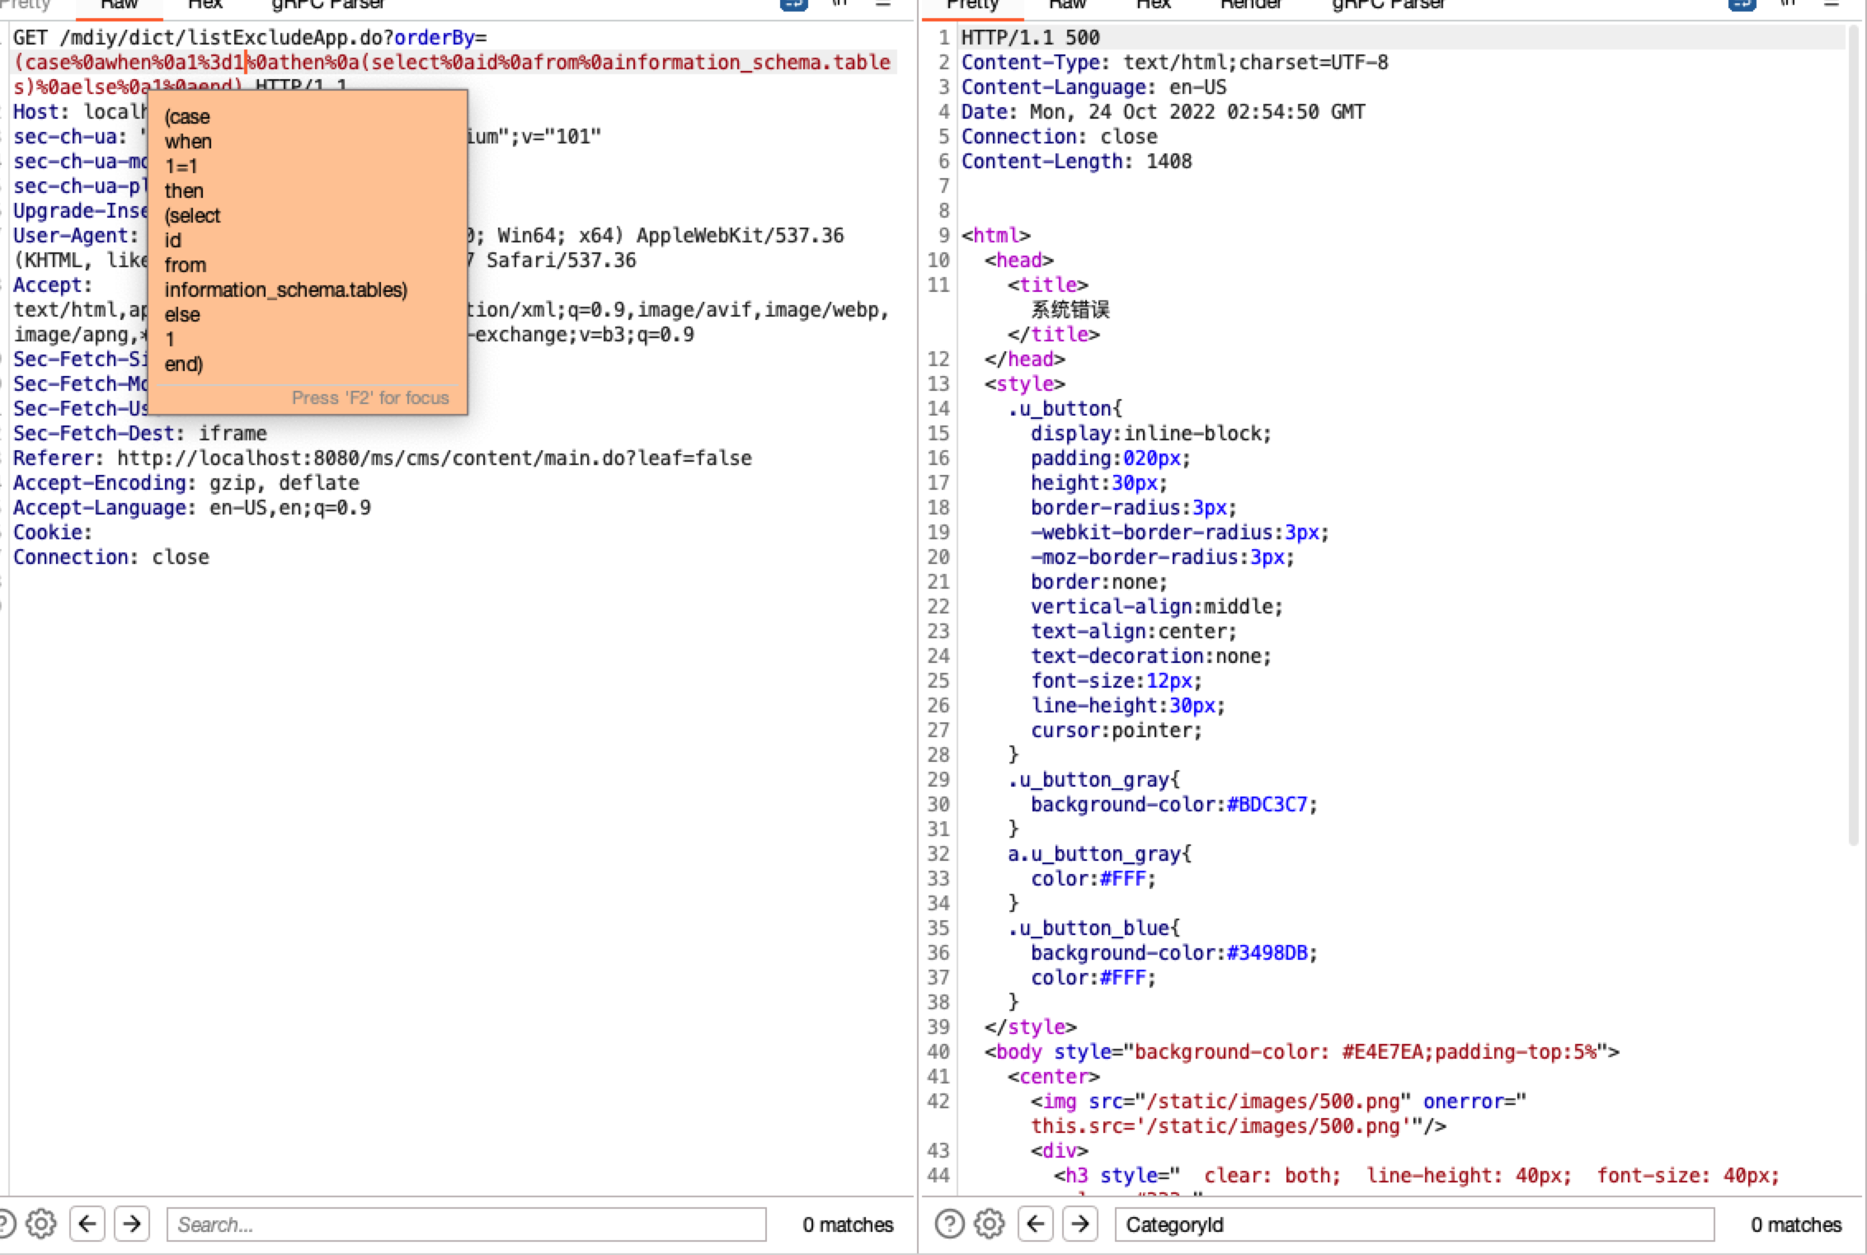This screenshot has width=1867, height=1255.
Task: Click the previous-match arrow under the response search bar
Action: (x=1034, y=1224)
